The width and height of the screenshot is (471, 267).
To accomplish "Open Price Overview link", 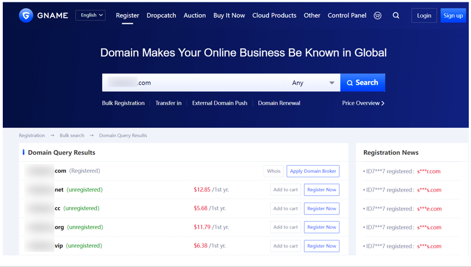I will 363,103.
